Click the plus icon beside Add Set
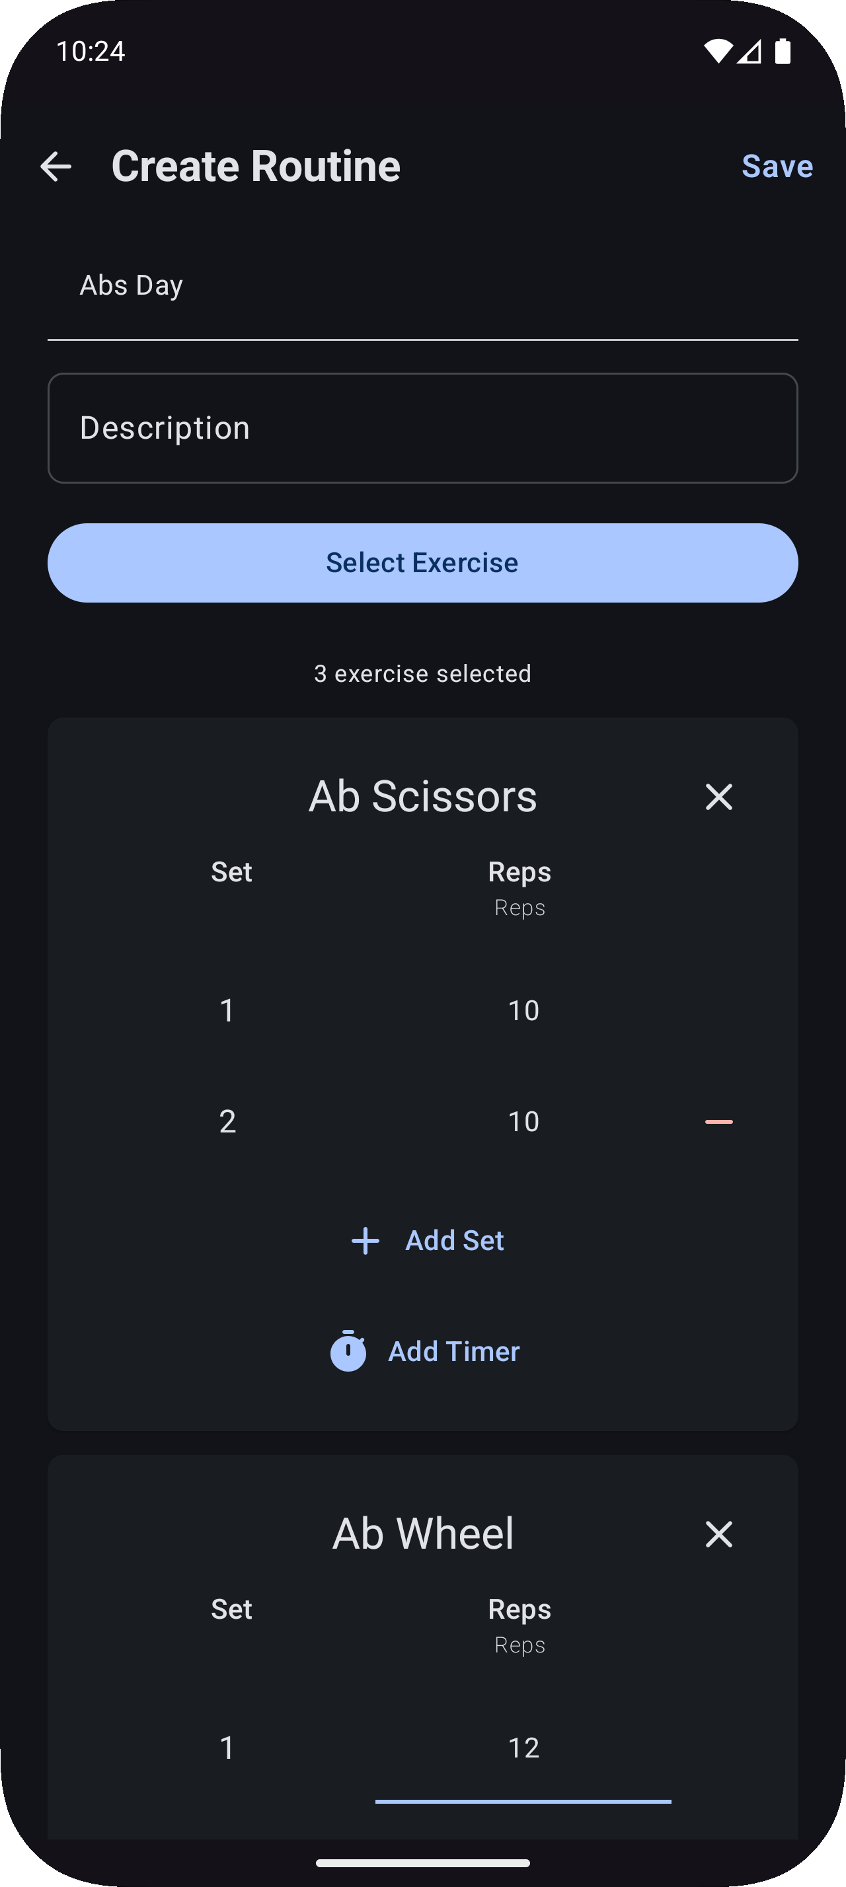The image size is (846, 1887). coord(365,1241)
